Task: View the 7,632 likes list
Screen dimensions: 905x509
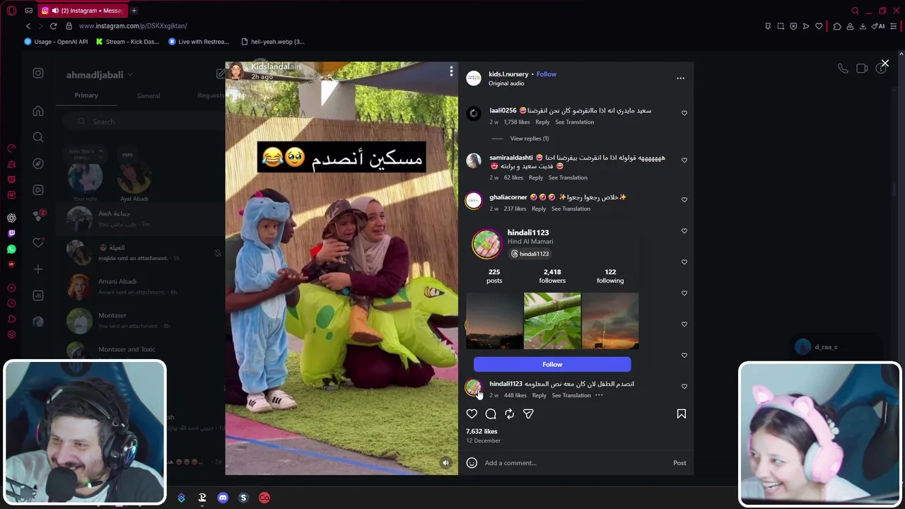Action: click(481, 431)
